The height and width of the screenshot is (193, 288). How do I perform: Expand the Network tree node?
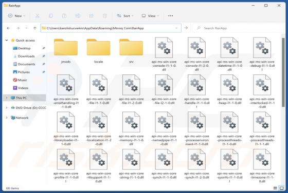point(7,118)
